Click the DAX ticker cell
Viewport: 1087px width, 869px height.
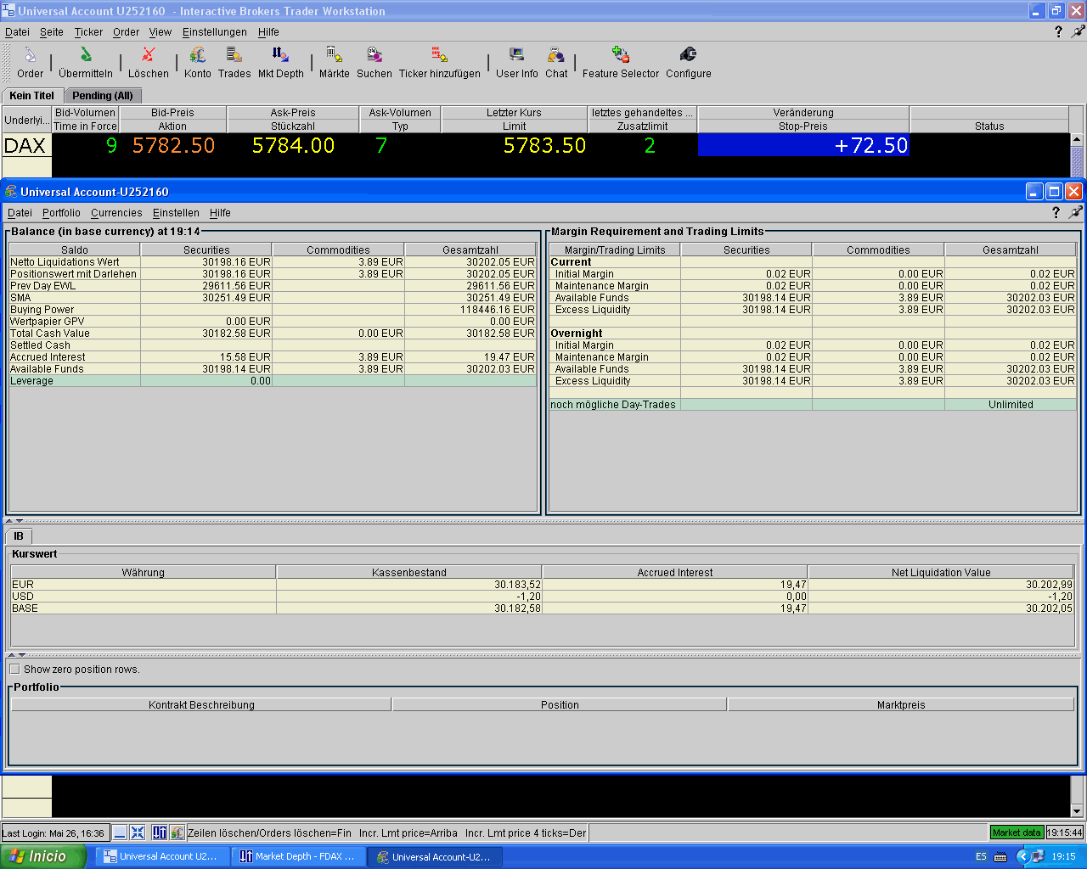(26, 145)
